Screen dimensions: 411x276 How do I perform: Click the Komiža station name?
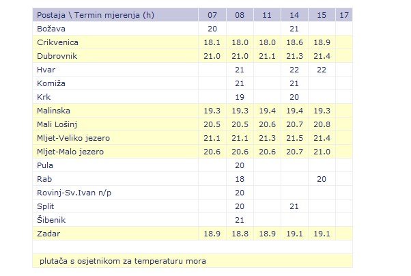click(x=51, y=83)
